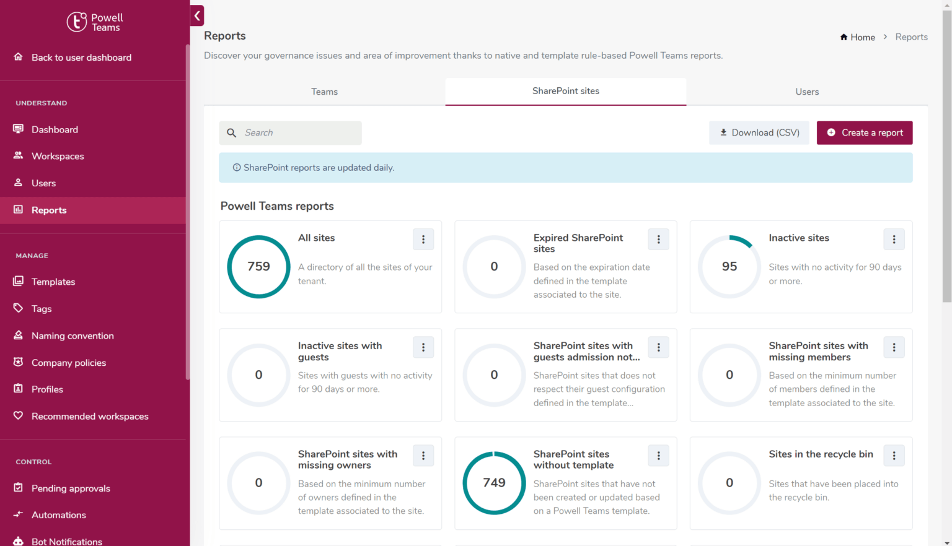Open Recommended workspaces heart icon
952x546 pixels.
click(18, 415)
